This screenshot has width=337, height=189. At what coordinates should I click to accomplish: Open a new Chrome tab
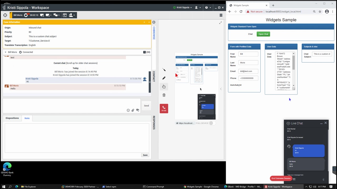click(273, 5)
